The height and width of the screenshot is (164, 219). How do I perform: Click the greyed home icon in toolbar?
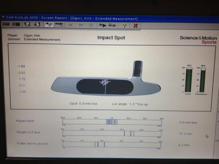tap(91, 25)
